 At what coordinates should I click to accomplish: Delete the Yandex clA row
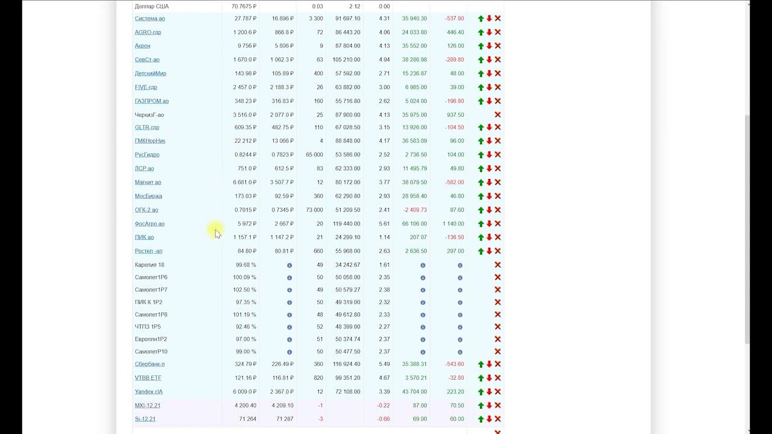pyautogui.click(x=498, y=392)
